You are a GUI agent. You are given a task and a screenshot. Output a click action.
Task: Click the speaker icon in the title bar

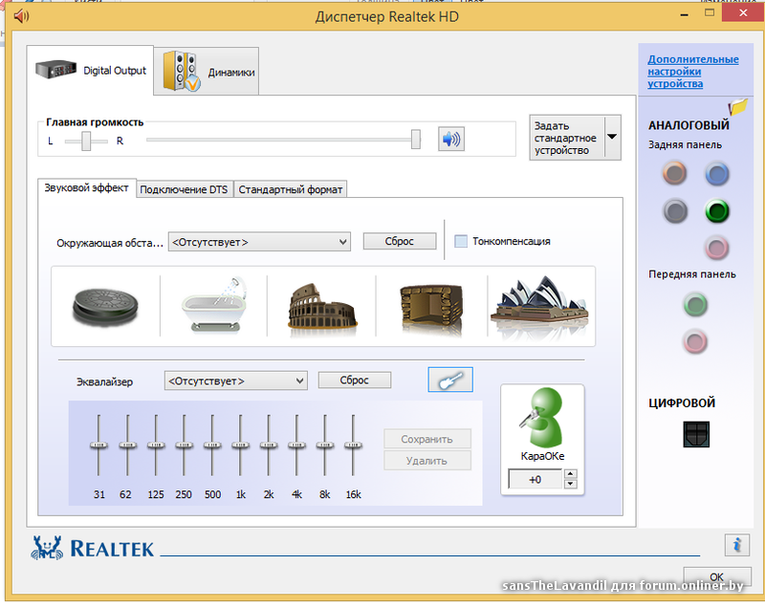coord(21,16)
